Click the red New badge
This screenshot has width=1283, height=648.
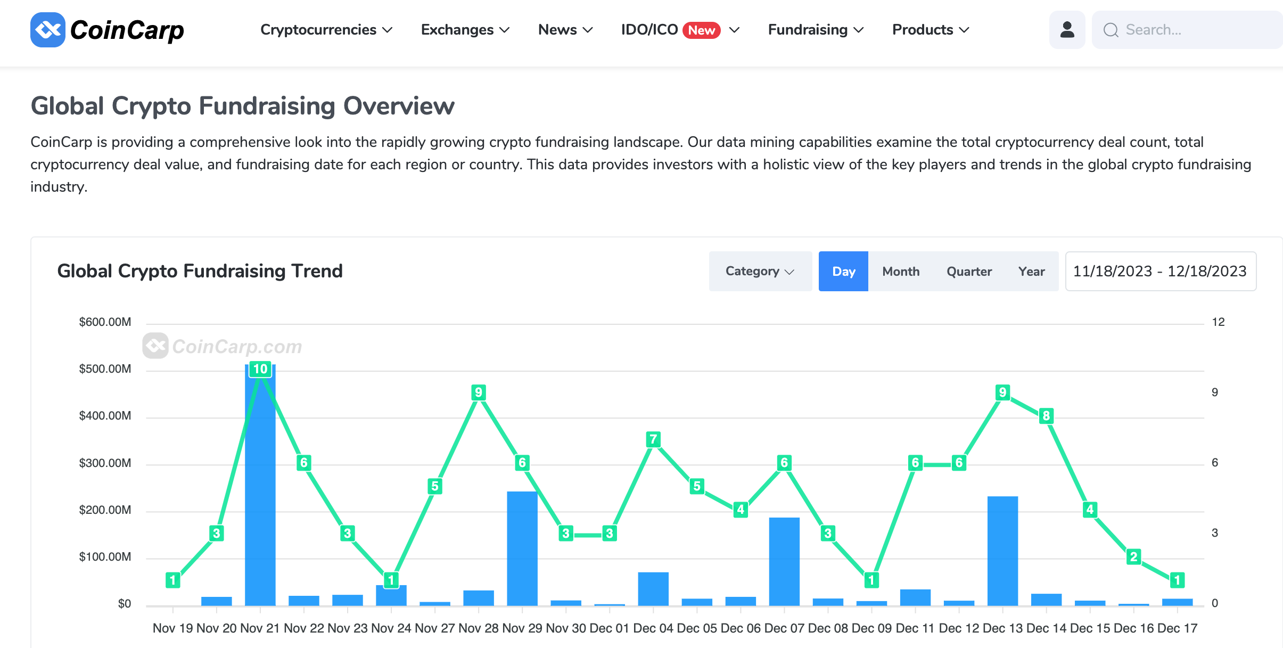click(701, 30)
